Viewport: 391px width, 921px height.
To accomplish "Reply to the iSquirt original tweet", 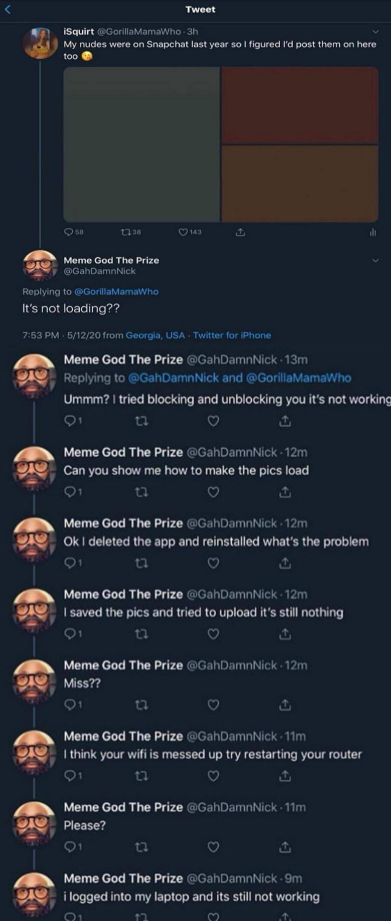I will click(x=69, y=232).
